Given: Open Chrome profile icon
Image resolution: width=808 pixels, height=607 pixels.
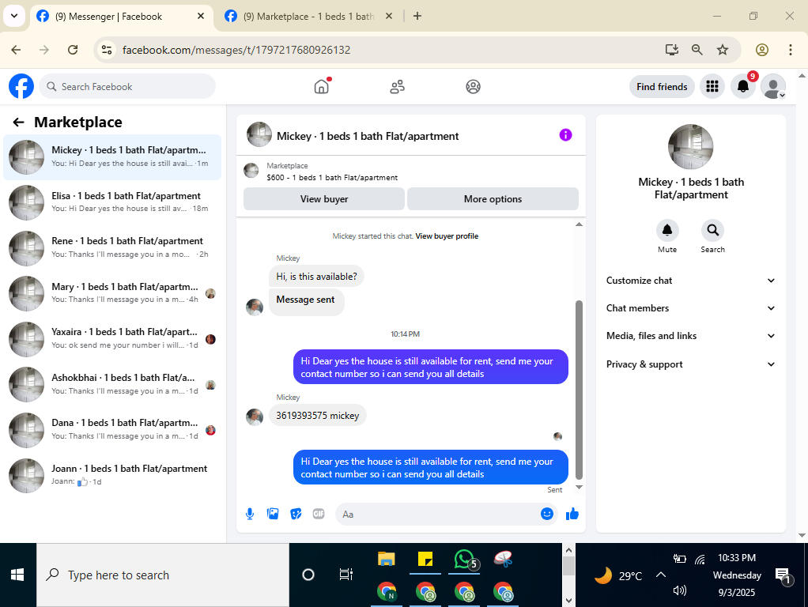Looking at the screenshot, I should coord(762,50).
